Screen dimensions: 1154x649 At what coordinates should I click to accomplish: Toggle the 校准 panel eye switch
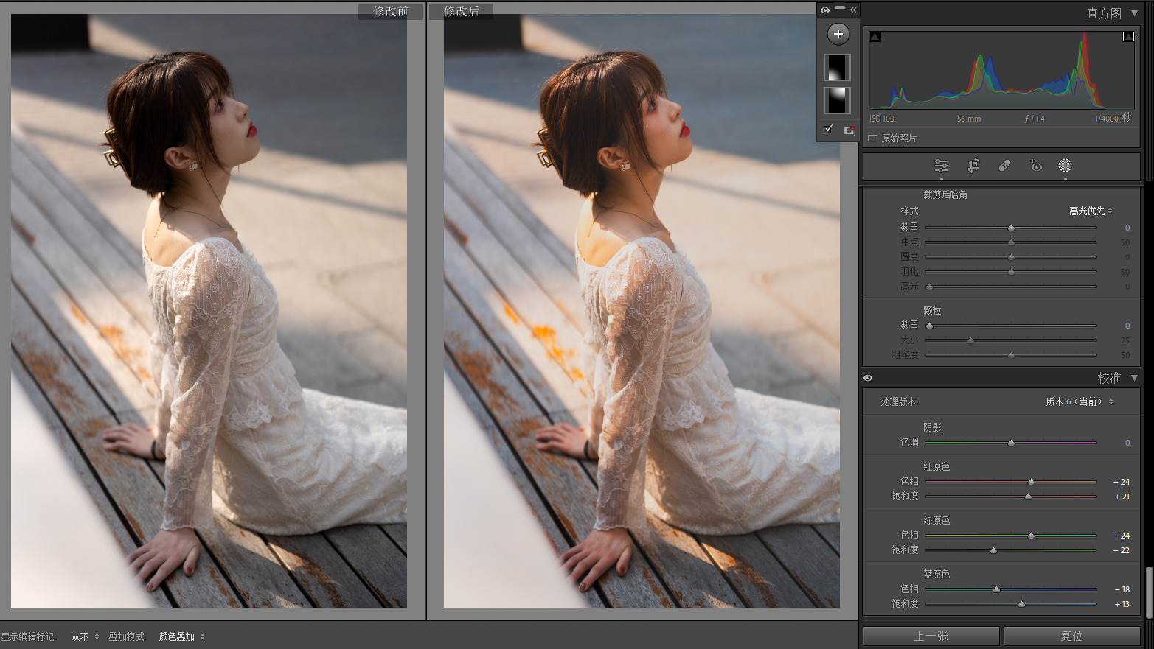click(868, 378)
